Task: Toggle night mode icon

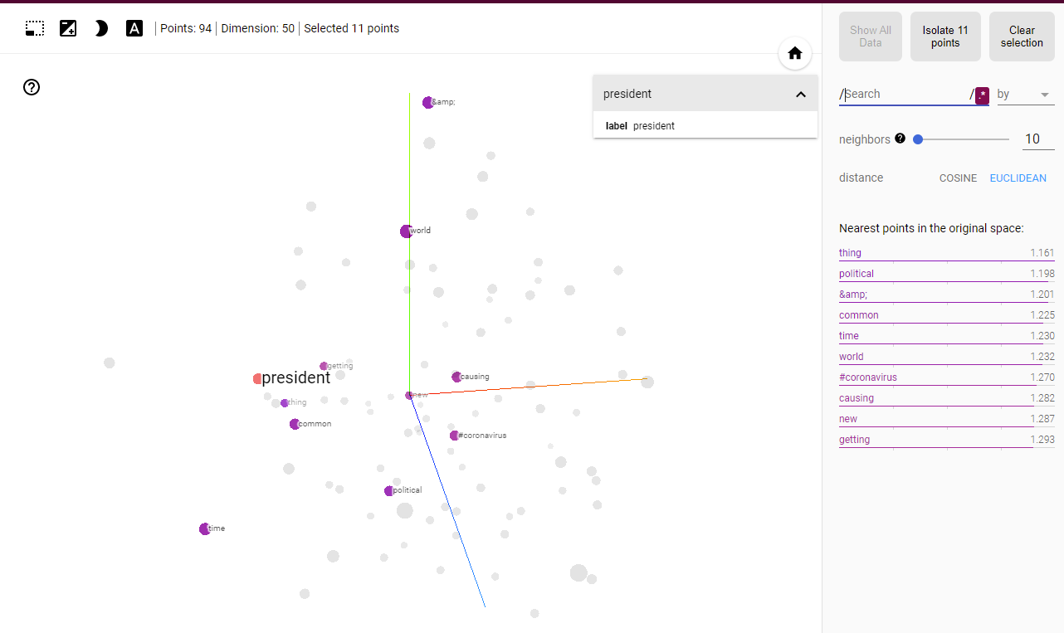Action: pos(101,28)
